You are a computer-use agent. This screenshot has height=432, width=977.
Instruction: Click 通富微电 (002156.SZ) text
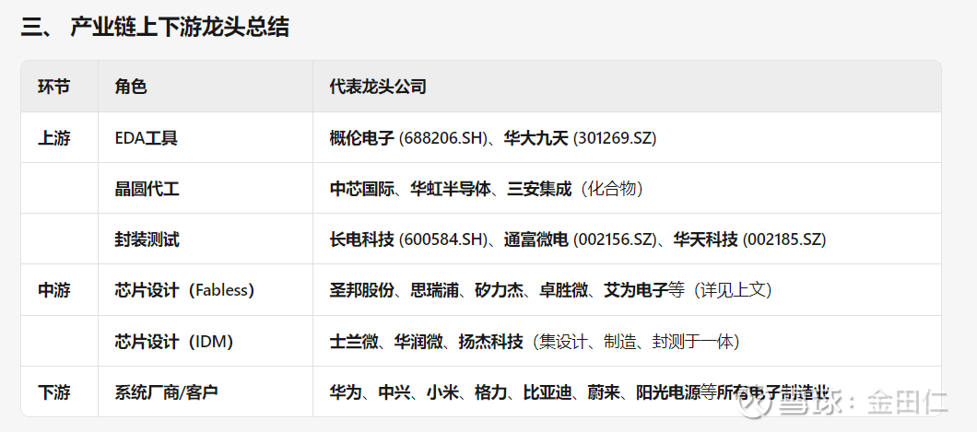coord(580,239)
